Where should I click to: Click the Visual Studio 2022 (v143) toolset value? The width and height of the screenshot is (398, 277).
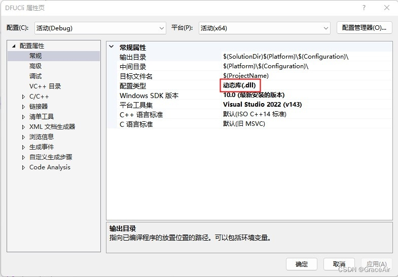coord(263,105)
